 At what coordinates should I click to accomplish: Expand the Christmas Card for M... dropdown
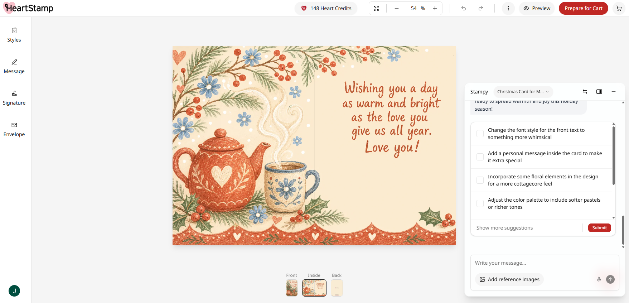point(523,92)
